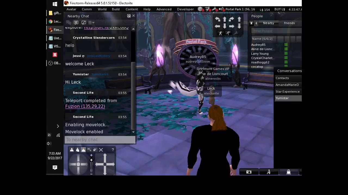Toggle muted chat icon in Nearby Chat
348x195 pixels.
tap(84, 23)
